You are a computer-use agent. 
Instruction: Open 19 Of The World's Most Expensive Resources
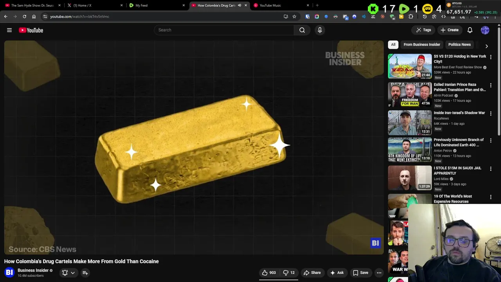(453, 199)
